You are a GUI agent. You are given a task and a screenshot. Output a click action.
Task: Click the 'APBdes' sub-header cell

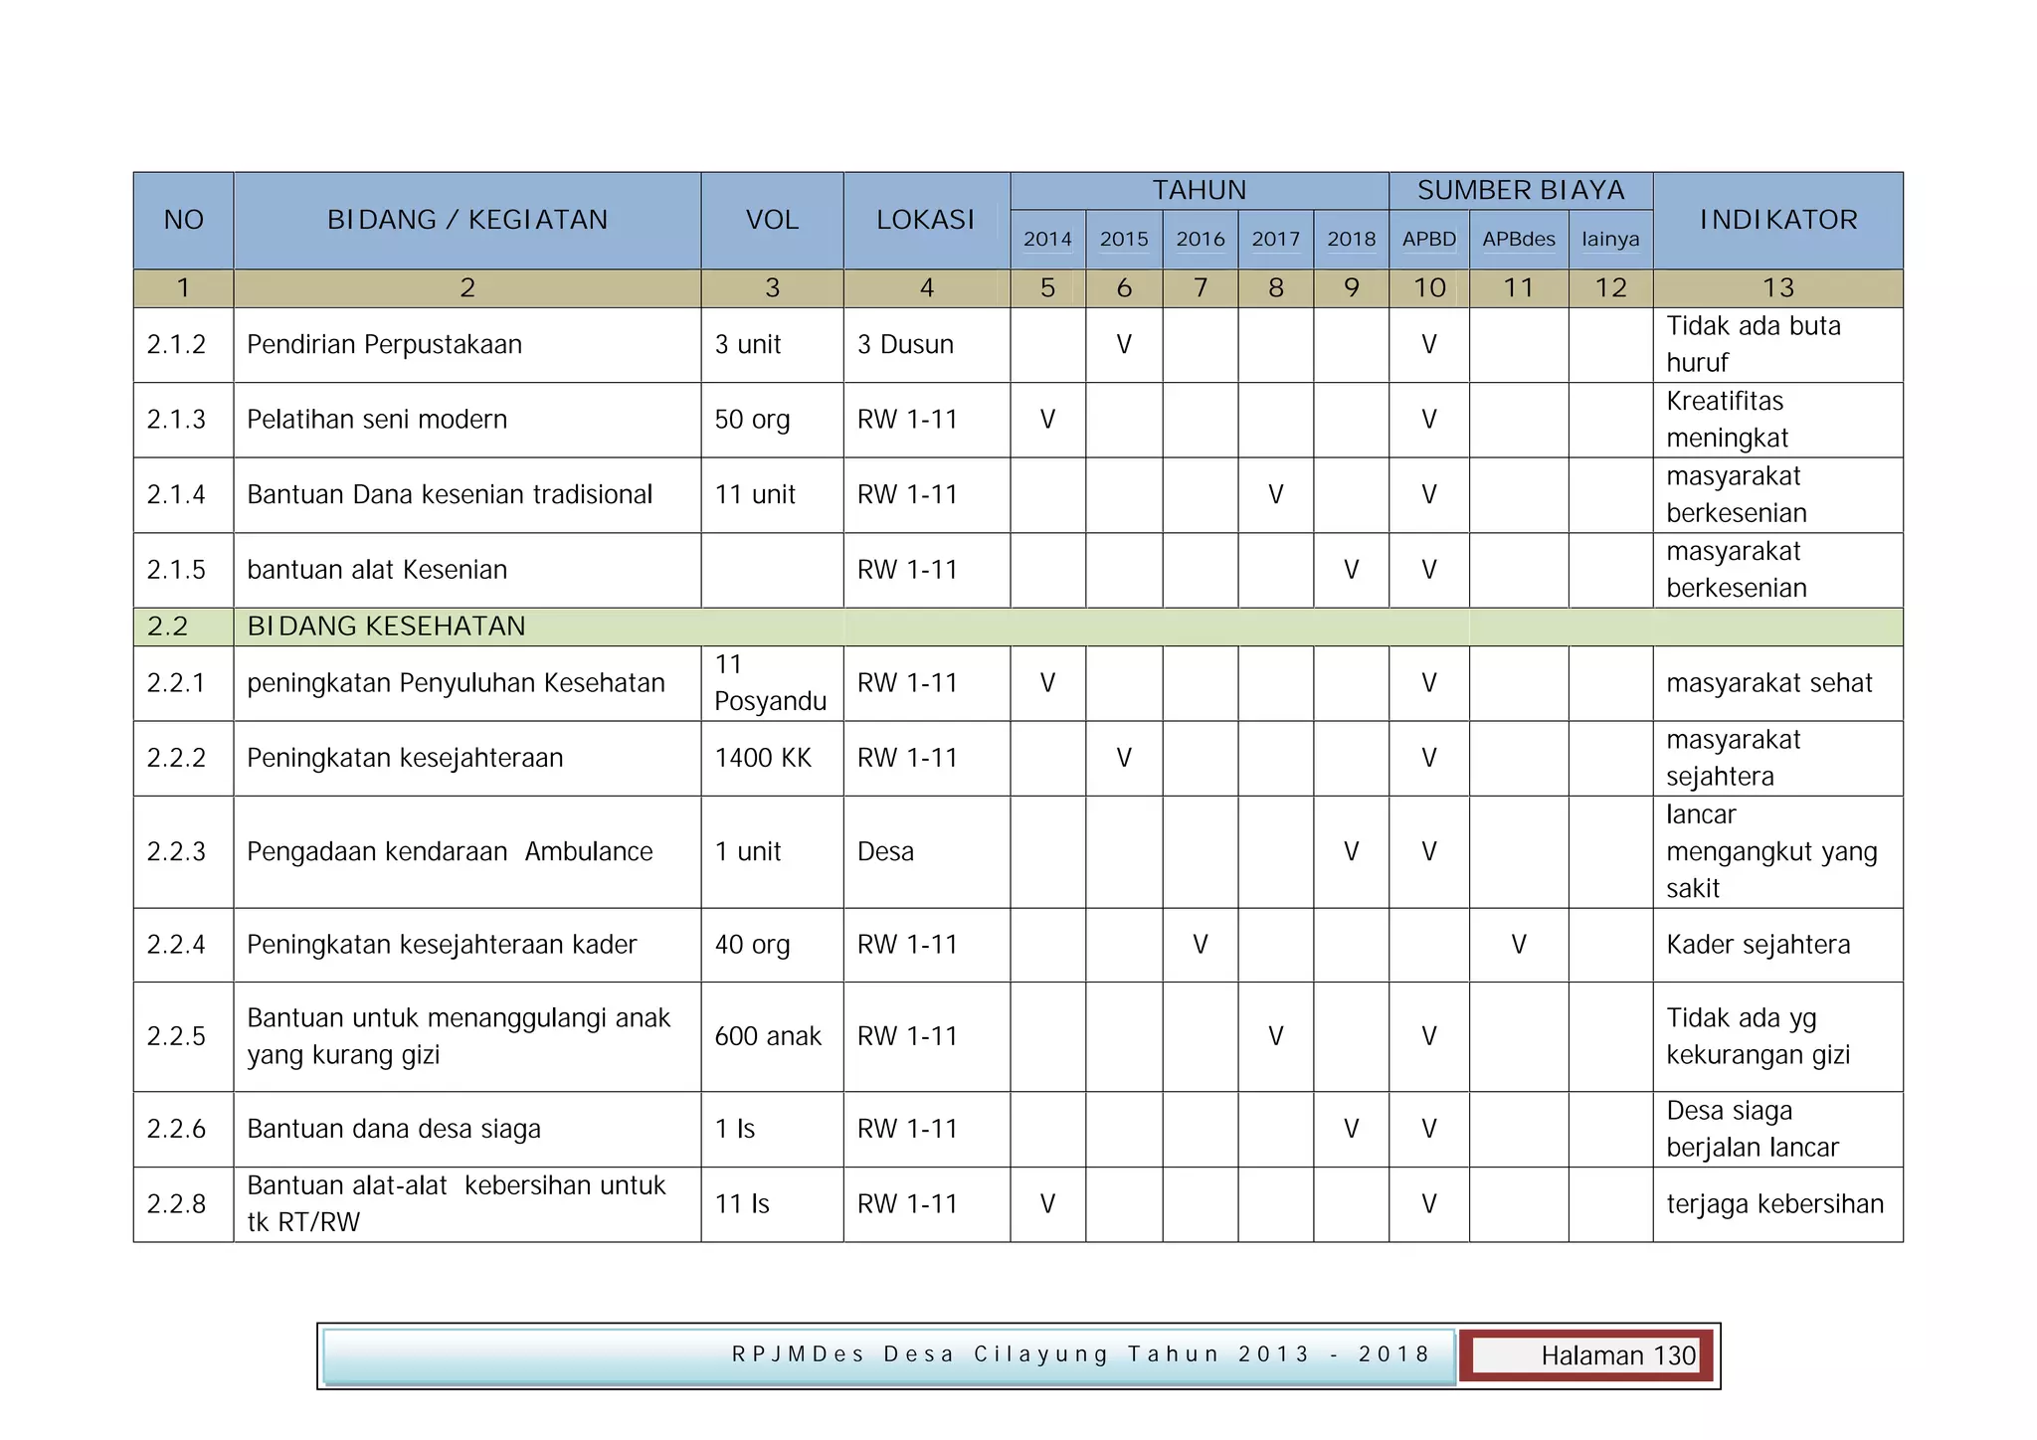pos(1518,239)
